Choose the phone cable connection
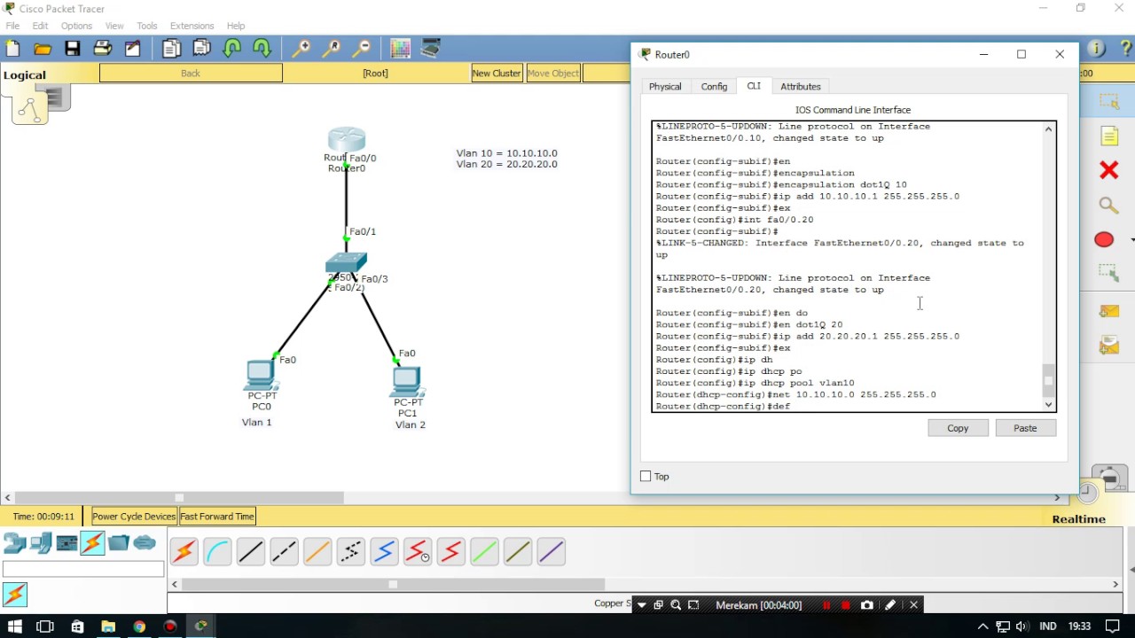 (350, 552)
